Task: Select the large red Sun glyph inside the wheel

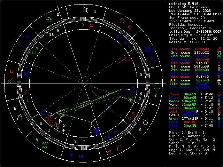Action: (52, 122)
